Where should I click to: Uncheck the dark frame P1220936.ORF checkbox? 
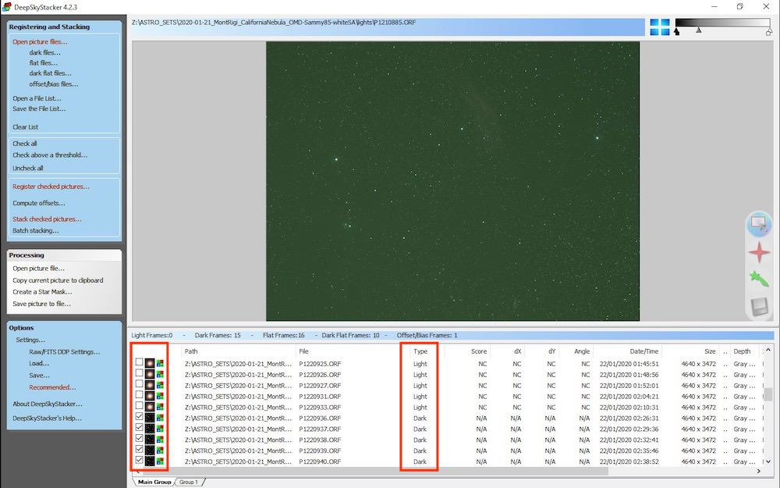(x=140, y=417)
